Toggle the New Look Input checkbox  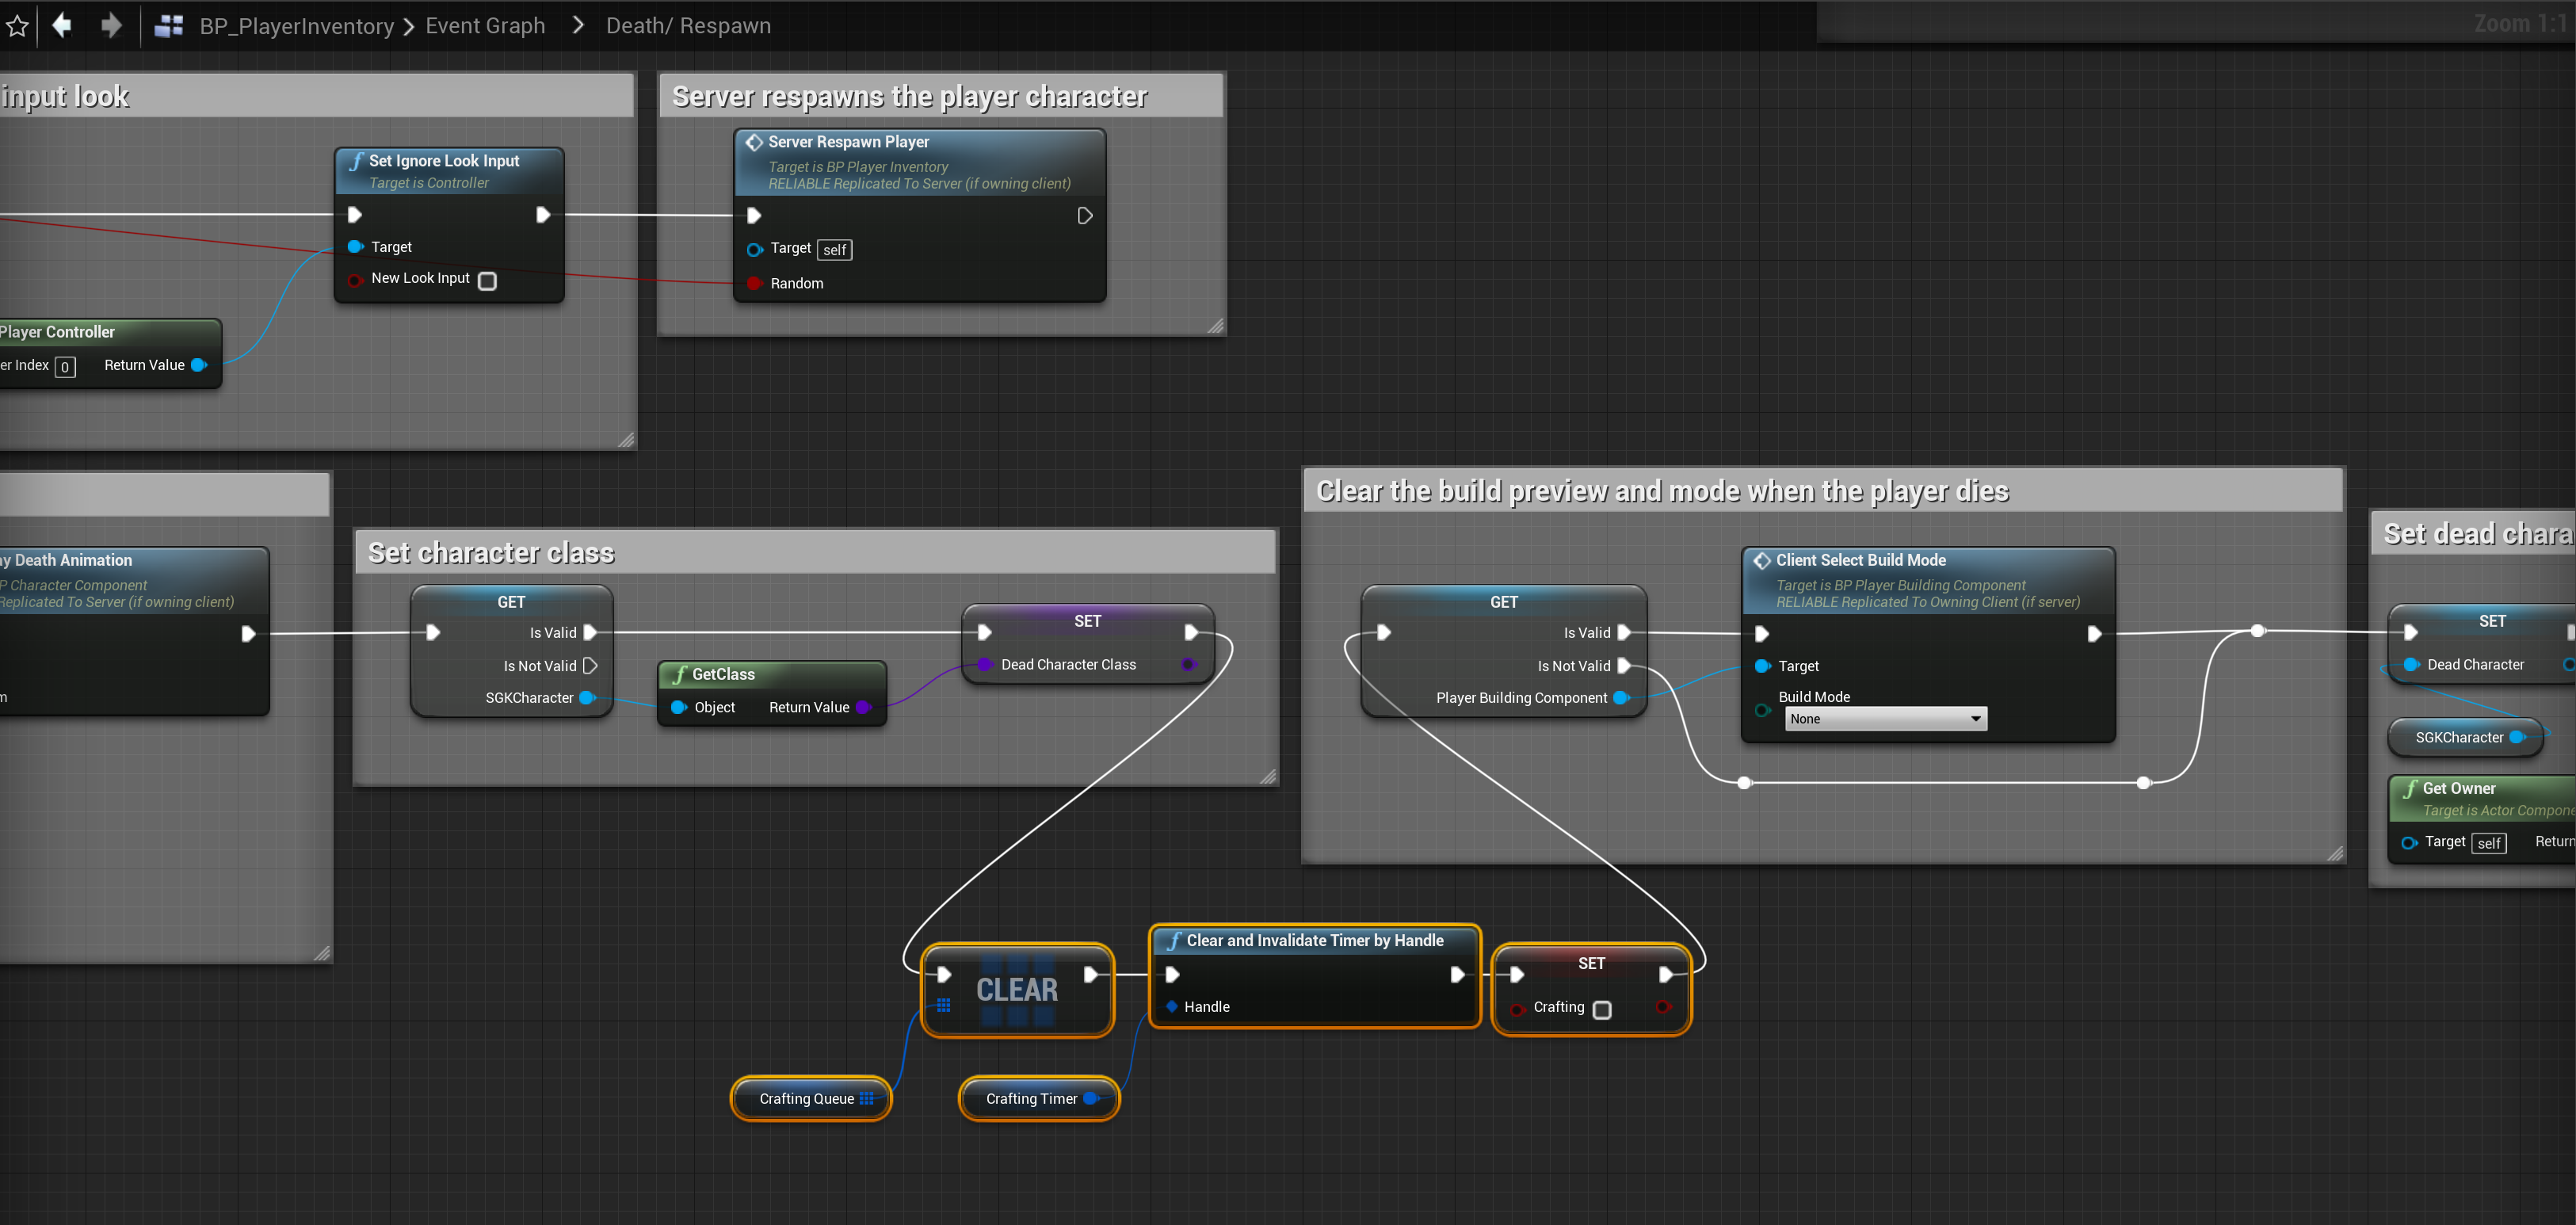pos(487,281)
